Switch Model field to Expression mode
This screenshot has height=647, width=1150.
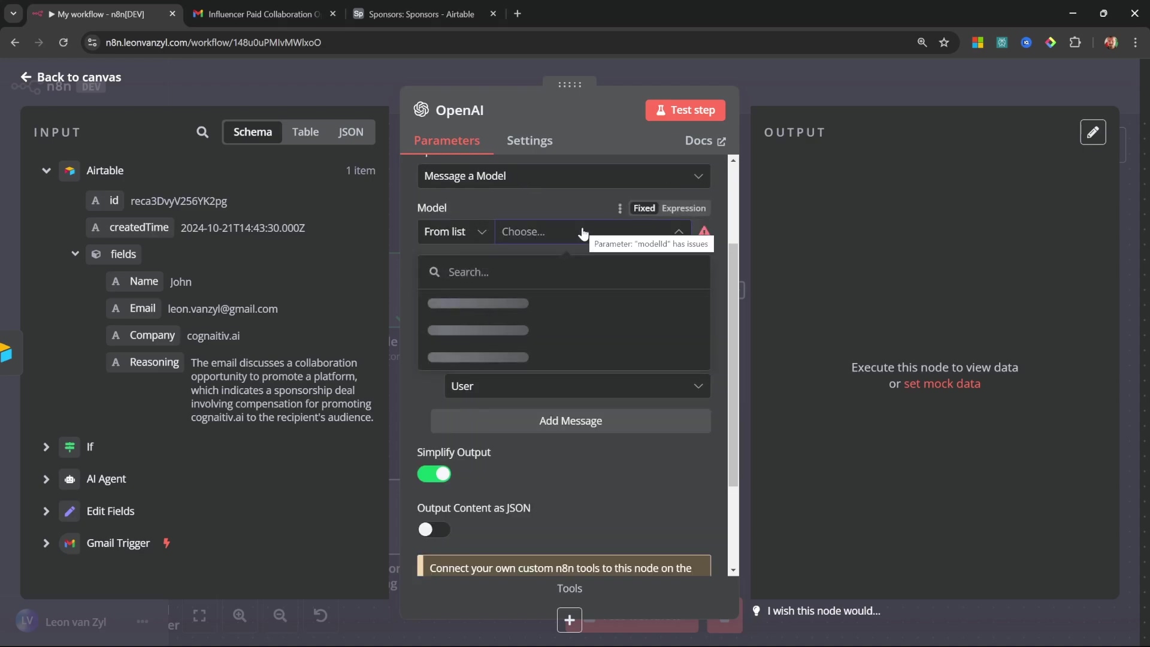[x=683, y=208]
